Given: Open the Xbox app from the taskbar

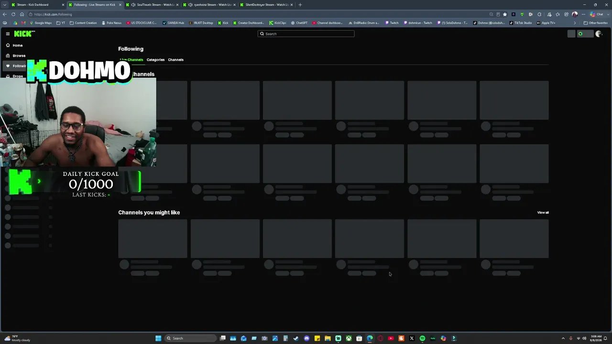Looking at the screenshot, I should [349, 338].
